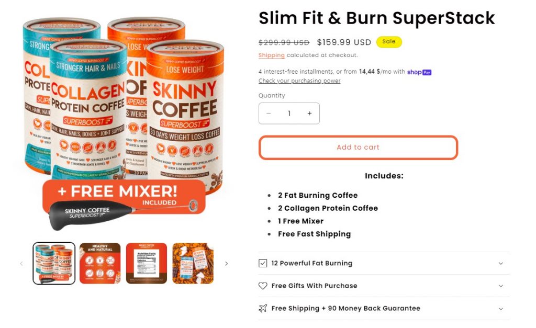
Task: Click the Shop Pay logo
Action: [419, 72]
